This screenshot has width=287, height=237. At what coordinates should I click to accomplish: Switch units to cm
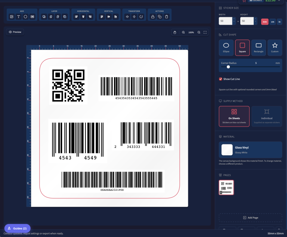point(272,22)
